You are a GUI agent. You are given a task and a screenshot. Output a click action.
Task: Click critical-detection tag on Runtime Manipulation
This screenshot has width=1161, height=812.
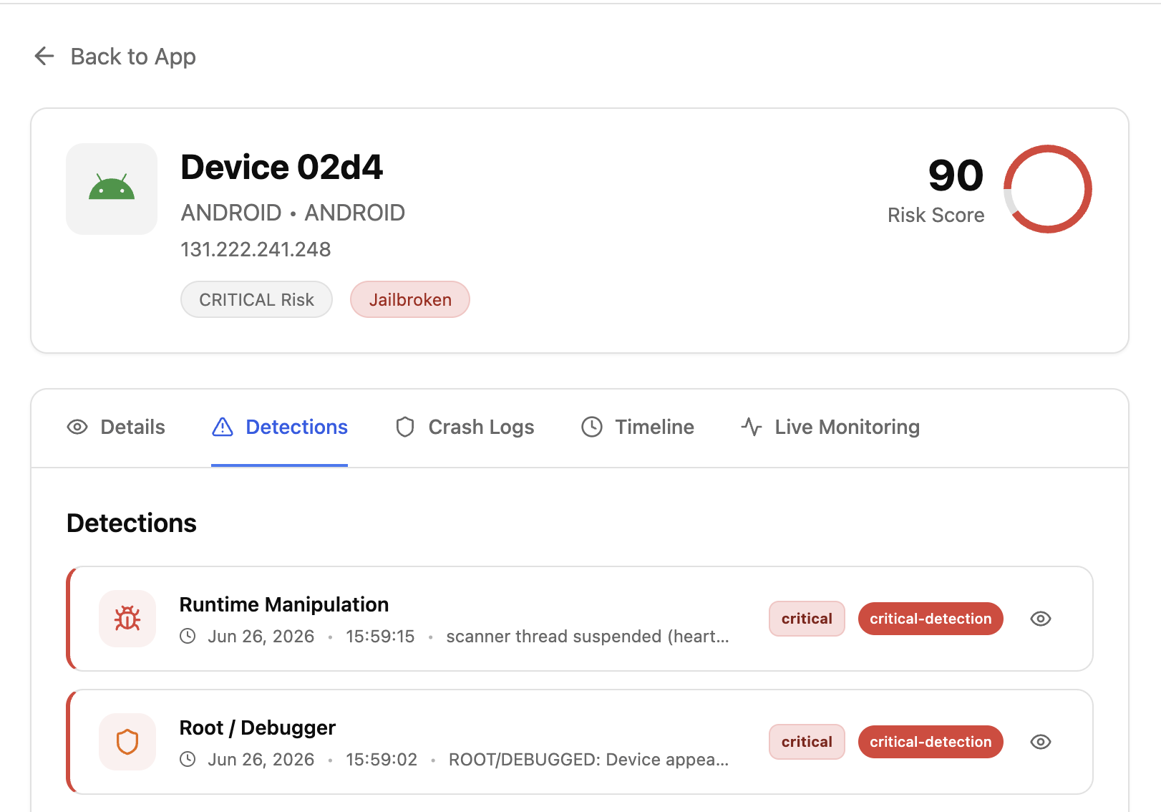931,619
